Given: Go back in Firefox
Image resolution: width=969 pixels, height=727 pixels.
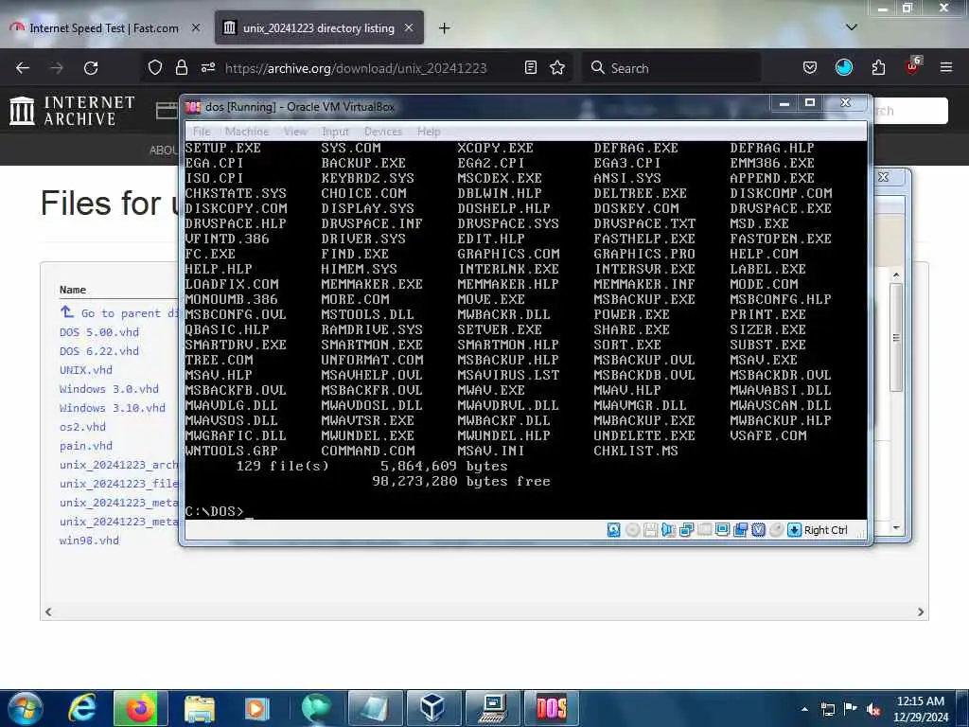Looking at the screenshot, I should point(23,68).
